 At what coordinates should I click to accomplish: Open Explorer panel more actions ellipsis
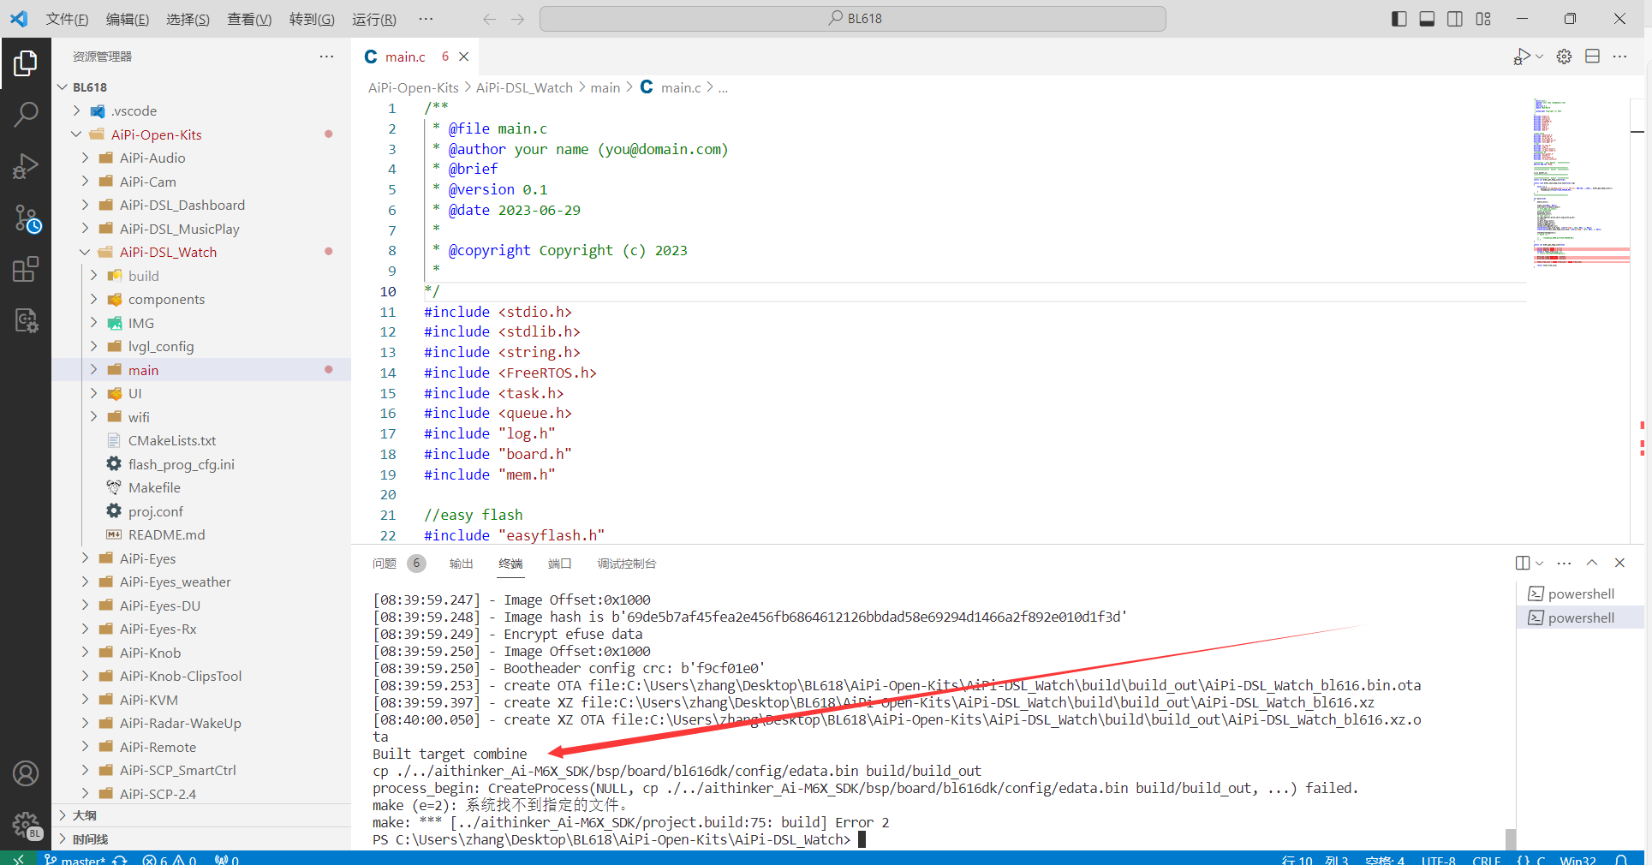(326, 57)
